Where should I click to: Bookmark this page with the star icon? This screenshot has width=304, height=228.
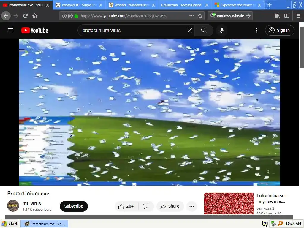pyautogui.click(x=200, y=16)
